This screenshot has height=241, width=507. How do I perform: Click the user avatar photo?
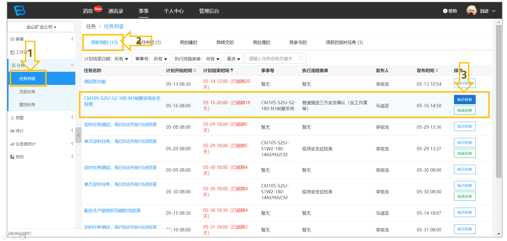point(472,11)
